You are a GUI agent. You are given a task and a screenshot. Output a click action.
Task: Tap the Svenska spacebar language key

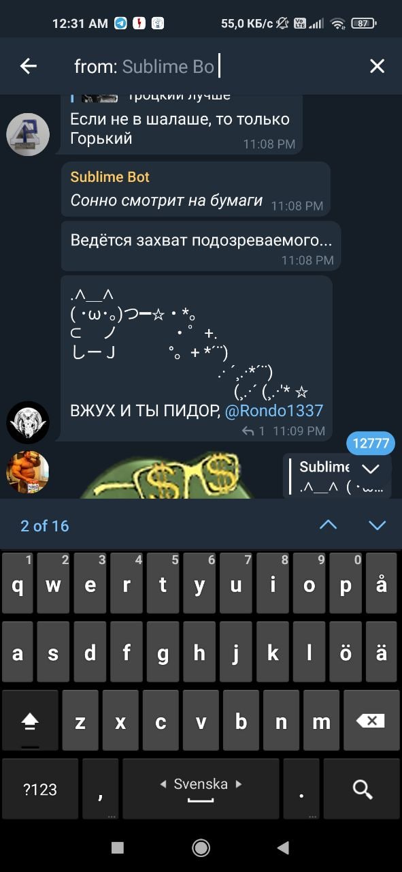[201, 790]
